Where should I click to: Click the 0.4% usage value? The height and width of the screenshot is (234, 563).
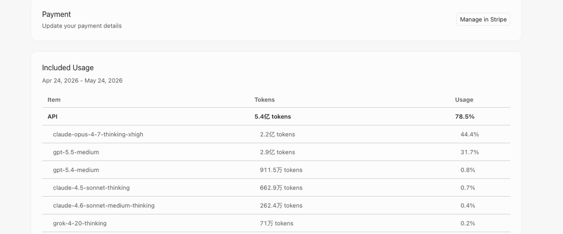(468, 205)
